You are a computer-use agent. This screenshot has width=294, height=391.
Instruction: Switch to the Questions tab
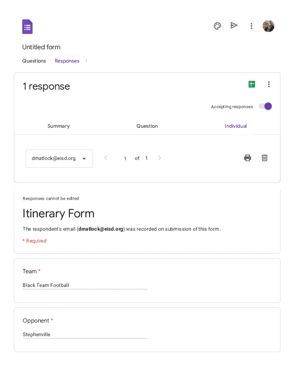click(x=34, y=61)
